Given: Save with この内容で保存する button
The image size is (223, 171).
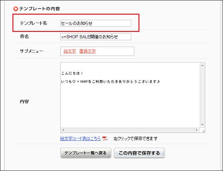Looking at the screenshot, I should (x=140, y=153).
